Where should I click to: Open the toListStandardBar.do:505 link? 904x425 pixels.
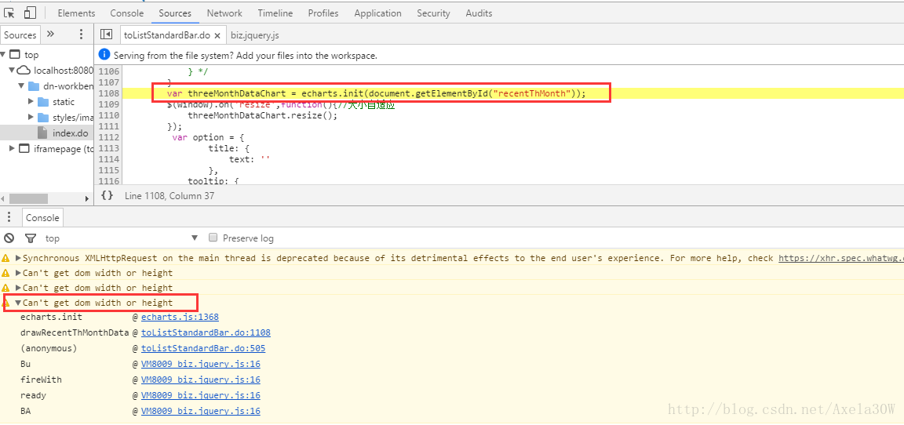pyautogui.click(x=203, y=348)
